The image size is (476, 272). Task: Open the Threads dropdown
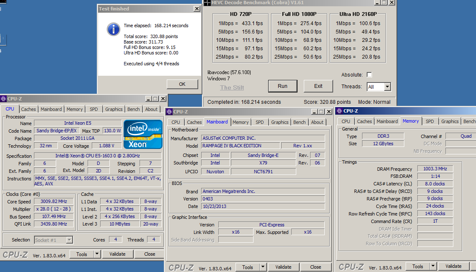pyautogui.click(x=387, y=87)
